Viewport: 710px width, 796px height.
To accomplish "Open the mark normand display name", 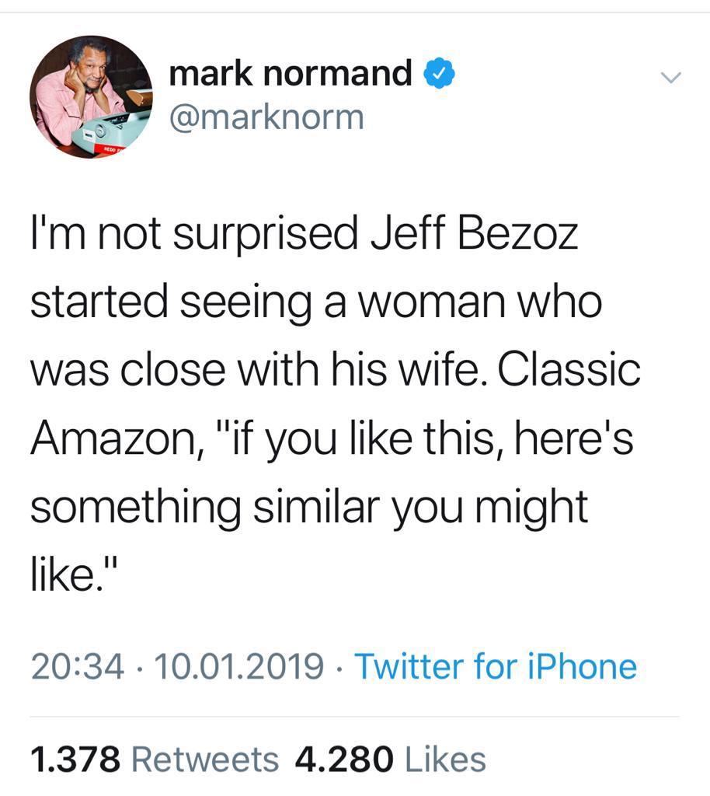I will pyautogui.click(x=291, y=75).
